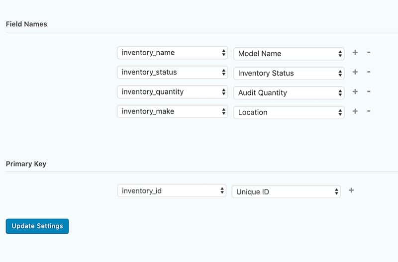Image resolution: width=398 pixels, height=262 pixels.
Task: Expand the Audit Quantity select box
Action: tap(289, 93)
